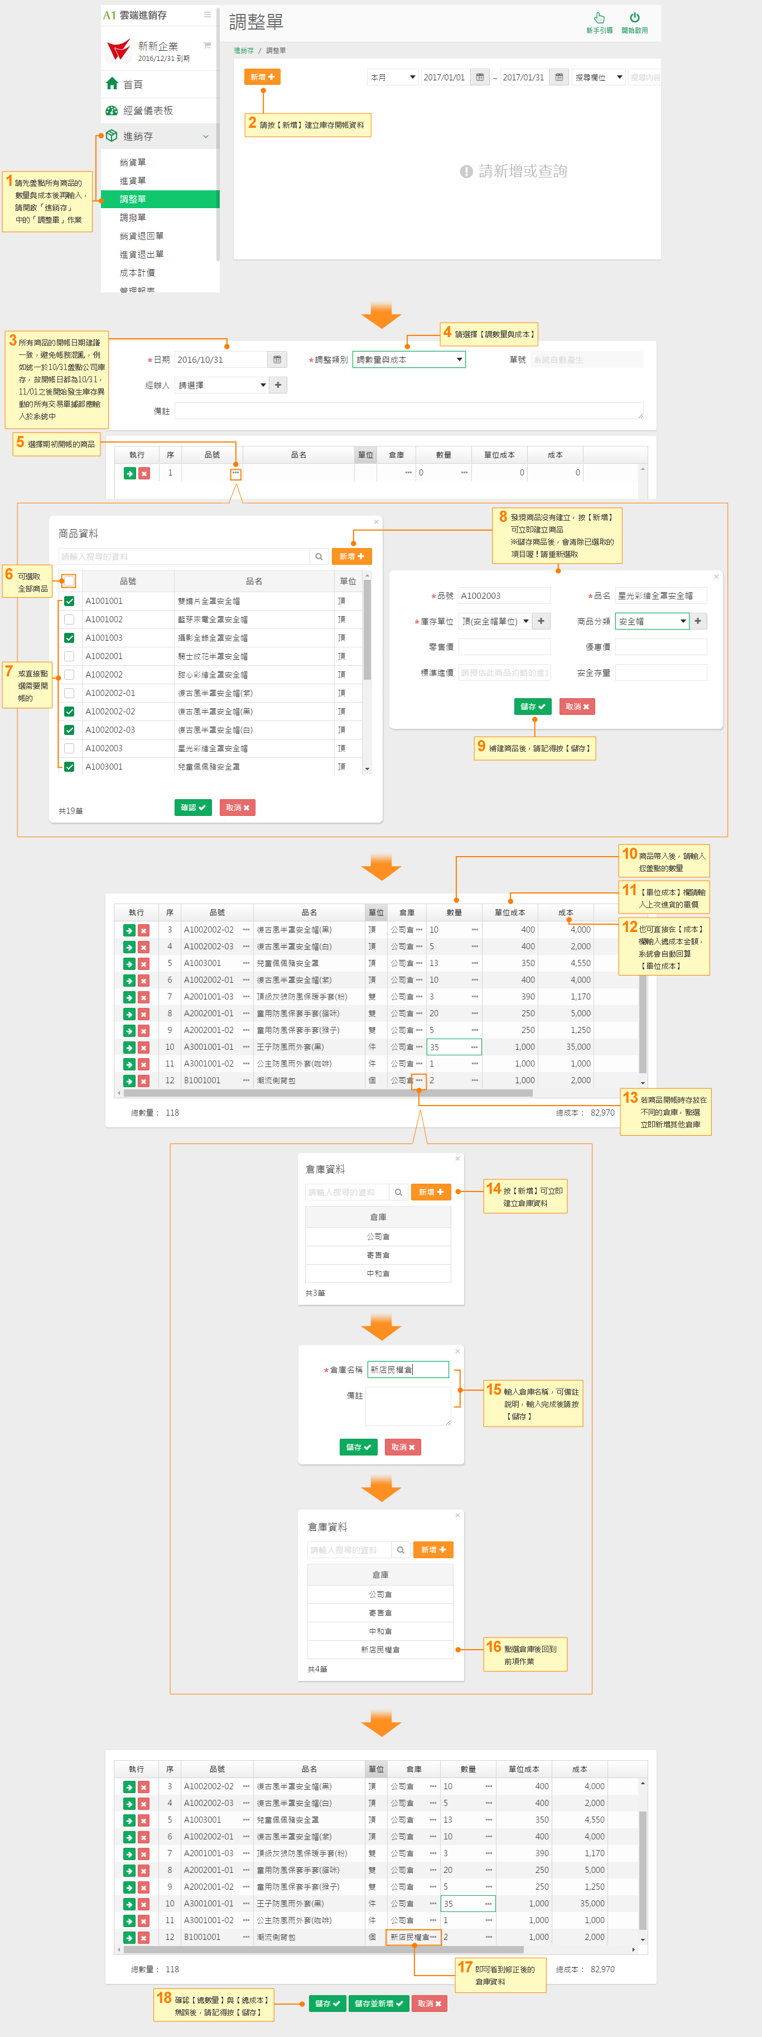Click the green 確認 button in 商品資料
762x2037 pixels.
(193, 808)
